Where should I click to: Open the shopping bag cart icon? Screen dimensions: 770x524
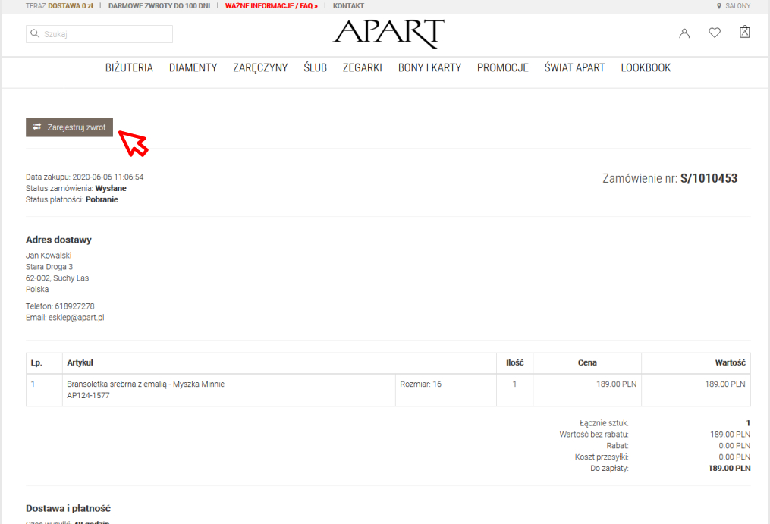744,33
